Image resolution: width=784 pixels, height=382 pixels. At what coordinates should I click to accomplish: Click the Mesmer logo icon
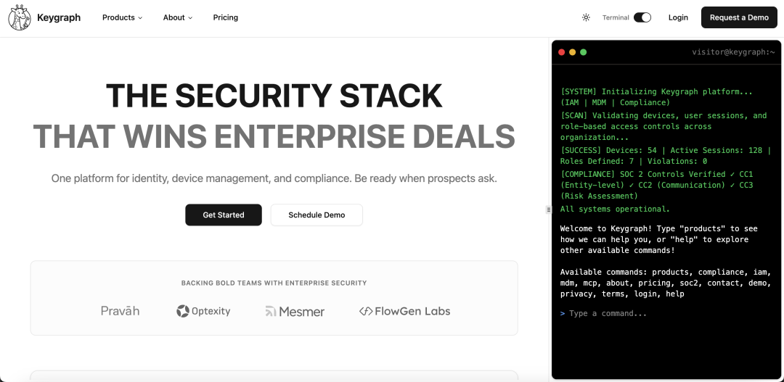coord(271,312)
